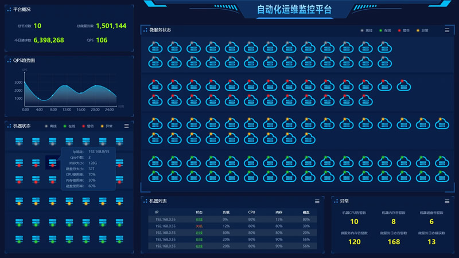
Task: Click last green server in bottom row
Action: point(119,239)
